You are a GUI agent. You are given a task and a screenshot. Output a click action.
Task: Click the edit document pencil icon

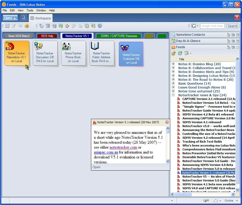click(x=14, y=26)
